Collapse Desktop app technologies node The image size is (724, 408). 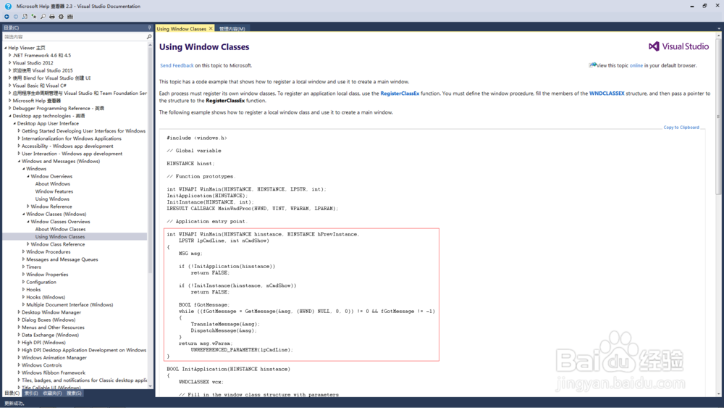pos(9,115)
